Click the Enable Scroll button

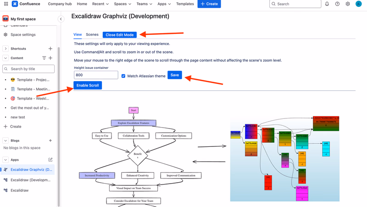(88, 85)
